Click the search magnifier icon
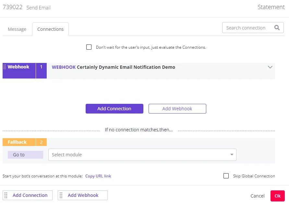This screenshot has width=289, height=205. 277,28
